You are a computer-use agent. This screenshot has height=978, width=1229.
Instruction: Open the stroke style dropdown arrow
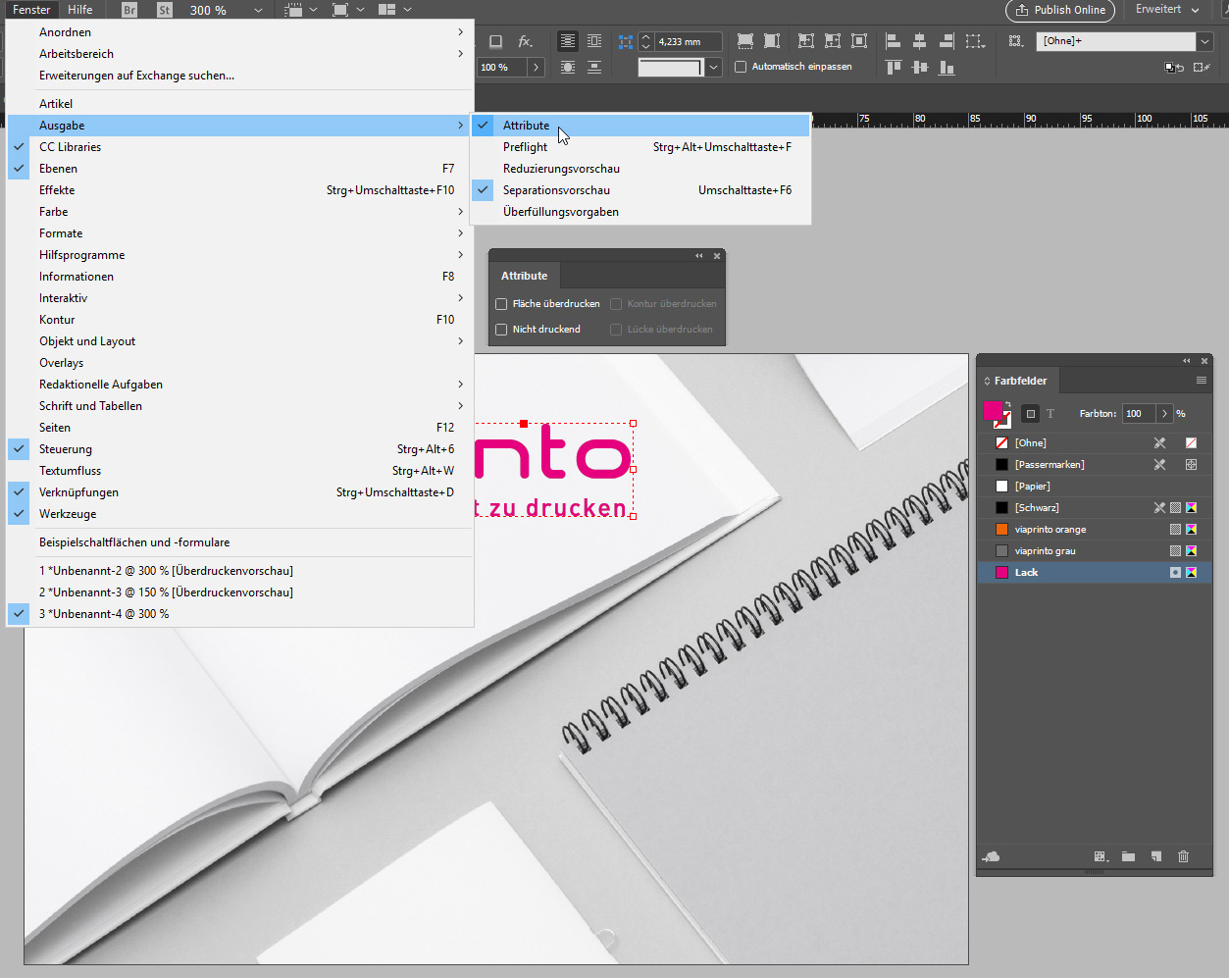[714, 68]
